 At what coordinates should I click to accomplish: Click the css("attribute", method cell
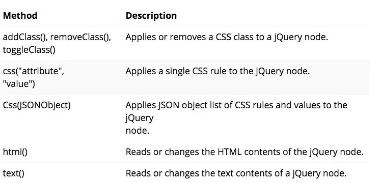tap(34, 72)
